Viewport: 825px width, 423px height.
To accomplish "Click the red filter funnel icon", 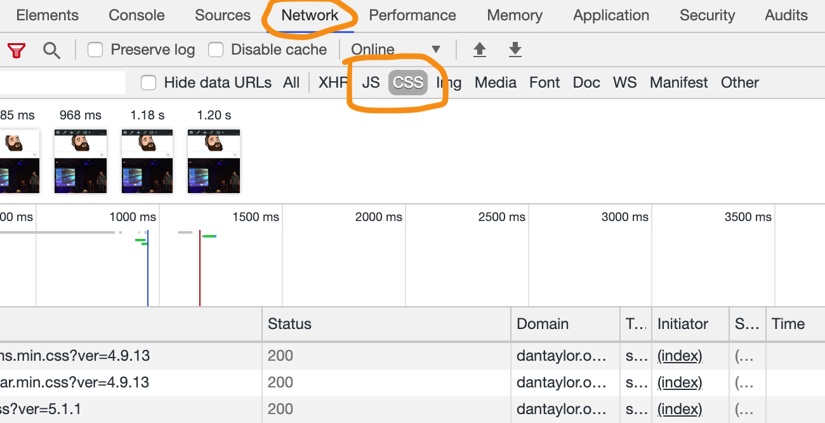I will pyautogui.click(x=16, y=50).
